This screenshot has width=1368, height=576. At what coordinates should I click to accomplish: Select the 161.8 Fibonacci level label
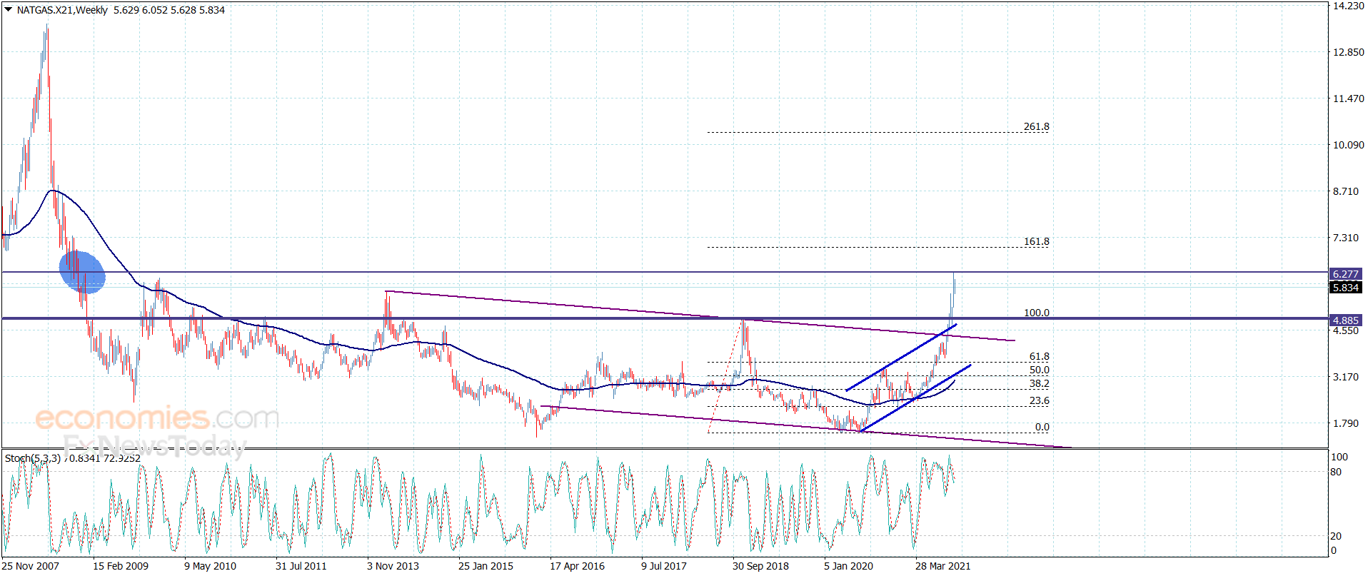1037,241
